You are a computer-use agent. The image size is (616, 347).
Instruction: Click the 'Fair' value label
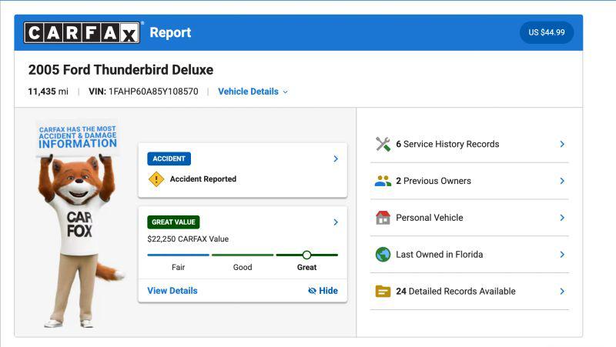tap(178, 267)
